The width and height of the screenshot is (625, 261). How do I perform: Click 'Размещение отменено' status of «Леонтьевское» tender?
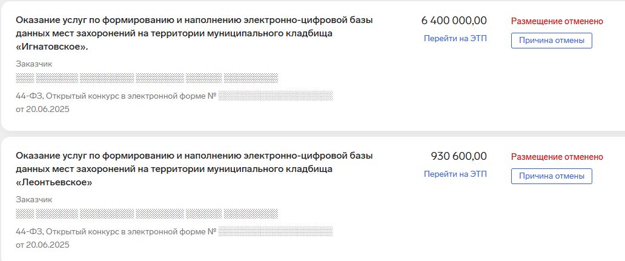[557, 157]
